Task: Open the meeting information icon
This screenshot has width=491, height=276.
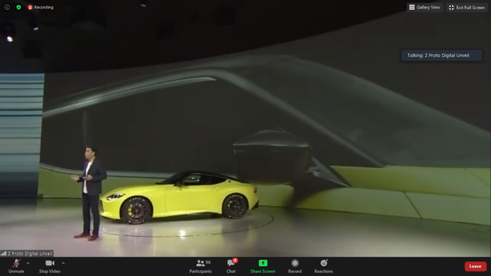Action: 7,7
